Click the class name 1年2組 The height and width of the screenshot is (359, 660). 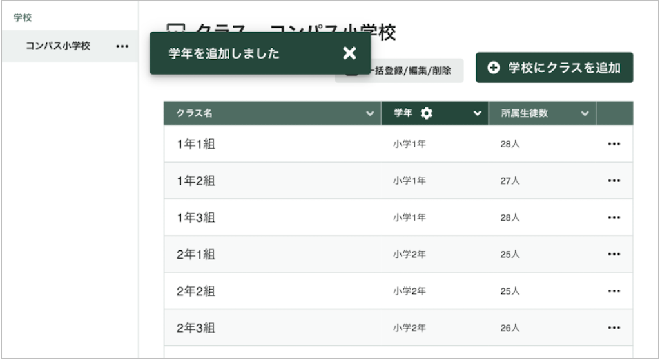[196, 181]
